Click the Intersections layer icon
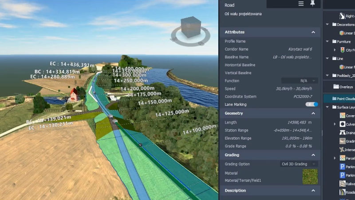 pyautogui.click(x=343, y=150)
